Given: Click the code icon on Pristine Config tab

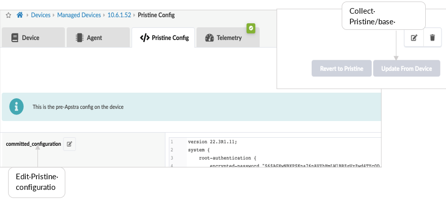Looking at the screenshot, I should [145, 37].
